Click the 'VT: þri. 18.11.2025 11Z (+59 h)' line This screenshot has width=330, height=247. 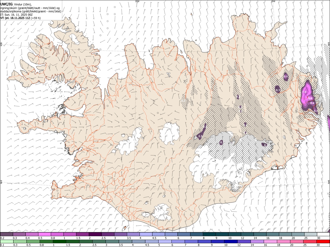[x=20, y=18]
